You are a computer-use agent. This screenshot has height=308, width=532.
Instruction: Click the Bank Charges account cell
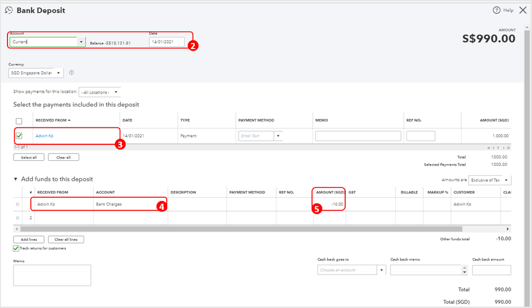point(130,205)
